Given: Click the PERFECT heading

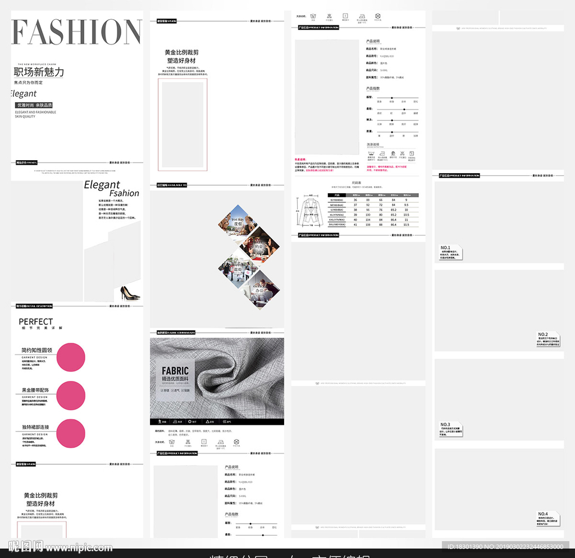Looking at the screenshot, I should click(36, 321).
